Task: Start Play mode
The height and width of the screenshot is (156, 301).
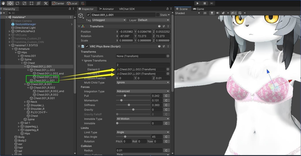Action: [198, 3]
